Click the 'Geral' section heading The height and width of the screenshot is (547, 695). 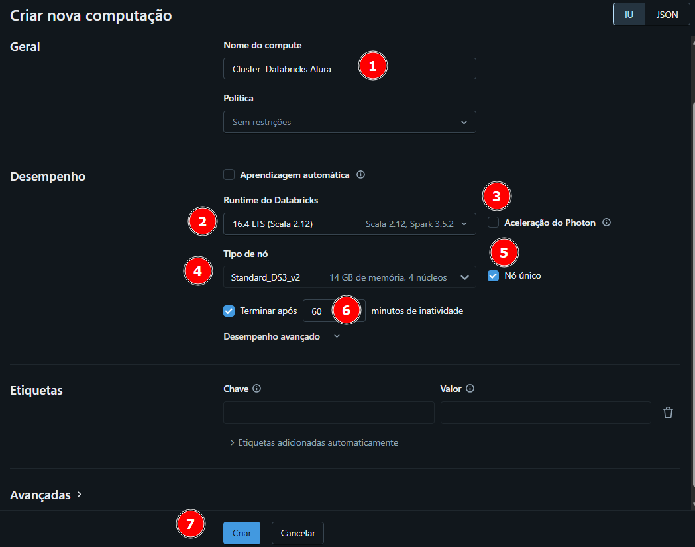[25, 46]
